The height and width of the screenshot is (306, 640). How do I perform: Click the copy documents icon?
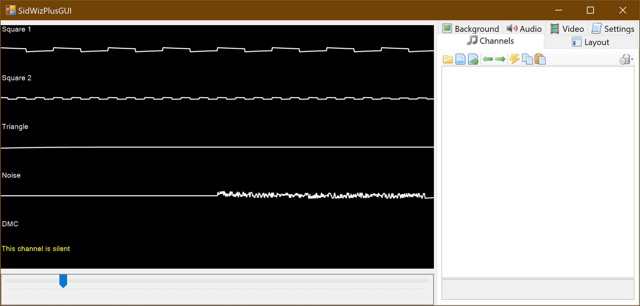(x=528, y=59)
